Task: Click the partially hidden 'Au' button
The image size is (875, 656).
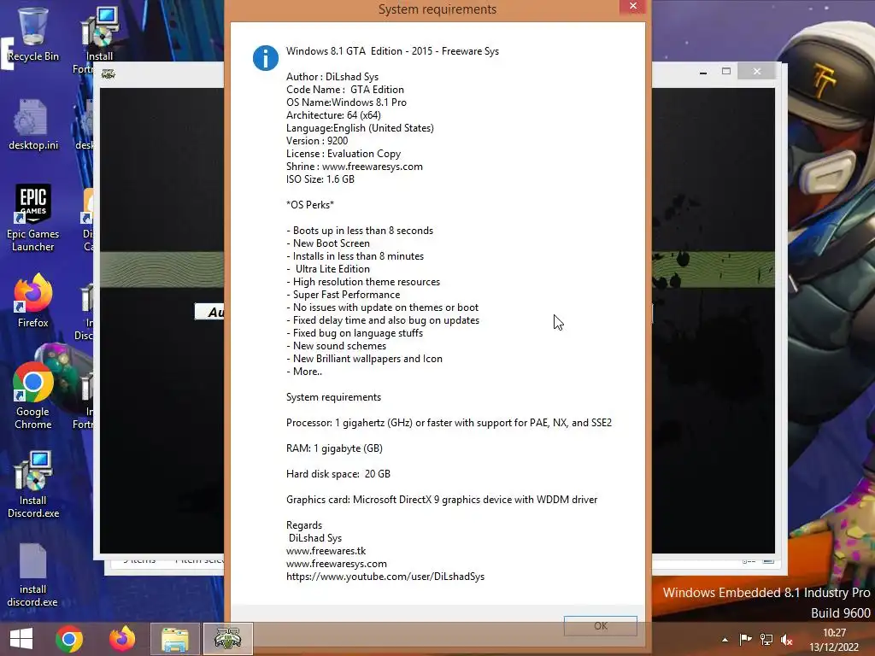Action: pyautogui.click(x=210, y=312)
